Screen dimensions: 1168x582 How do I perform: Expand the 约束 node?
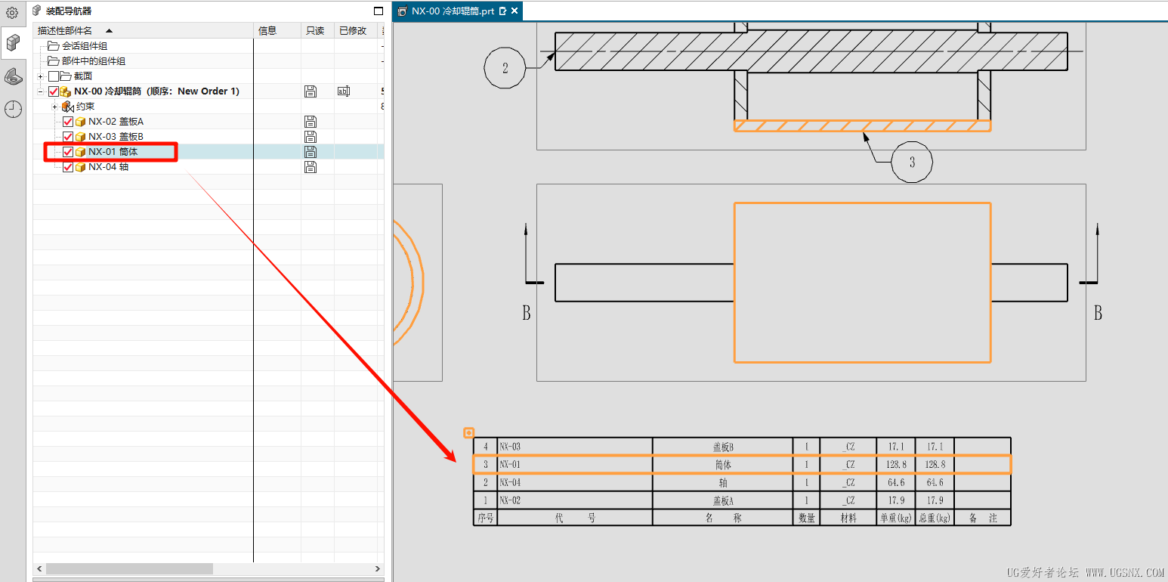[55, 107]
